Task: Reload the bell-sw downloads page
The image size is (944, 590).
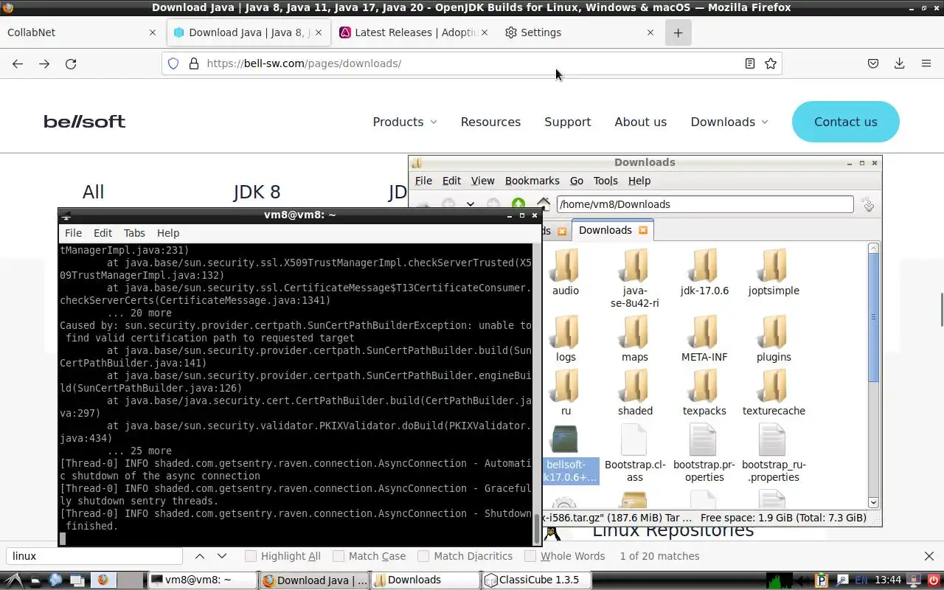Action: pyautogui.click(x=71, y=63)
